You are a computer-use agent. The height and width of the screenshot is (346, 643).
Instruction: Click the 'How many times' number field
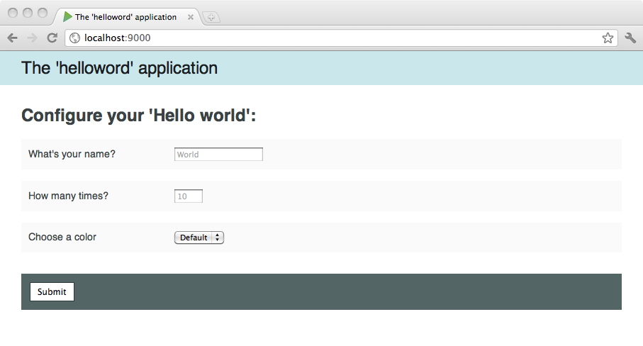[x=189, y=196]
